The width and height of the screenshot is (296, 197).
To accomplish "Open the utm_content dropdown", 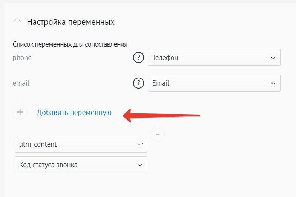I will 75,144.
